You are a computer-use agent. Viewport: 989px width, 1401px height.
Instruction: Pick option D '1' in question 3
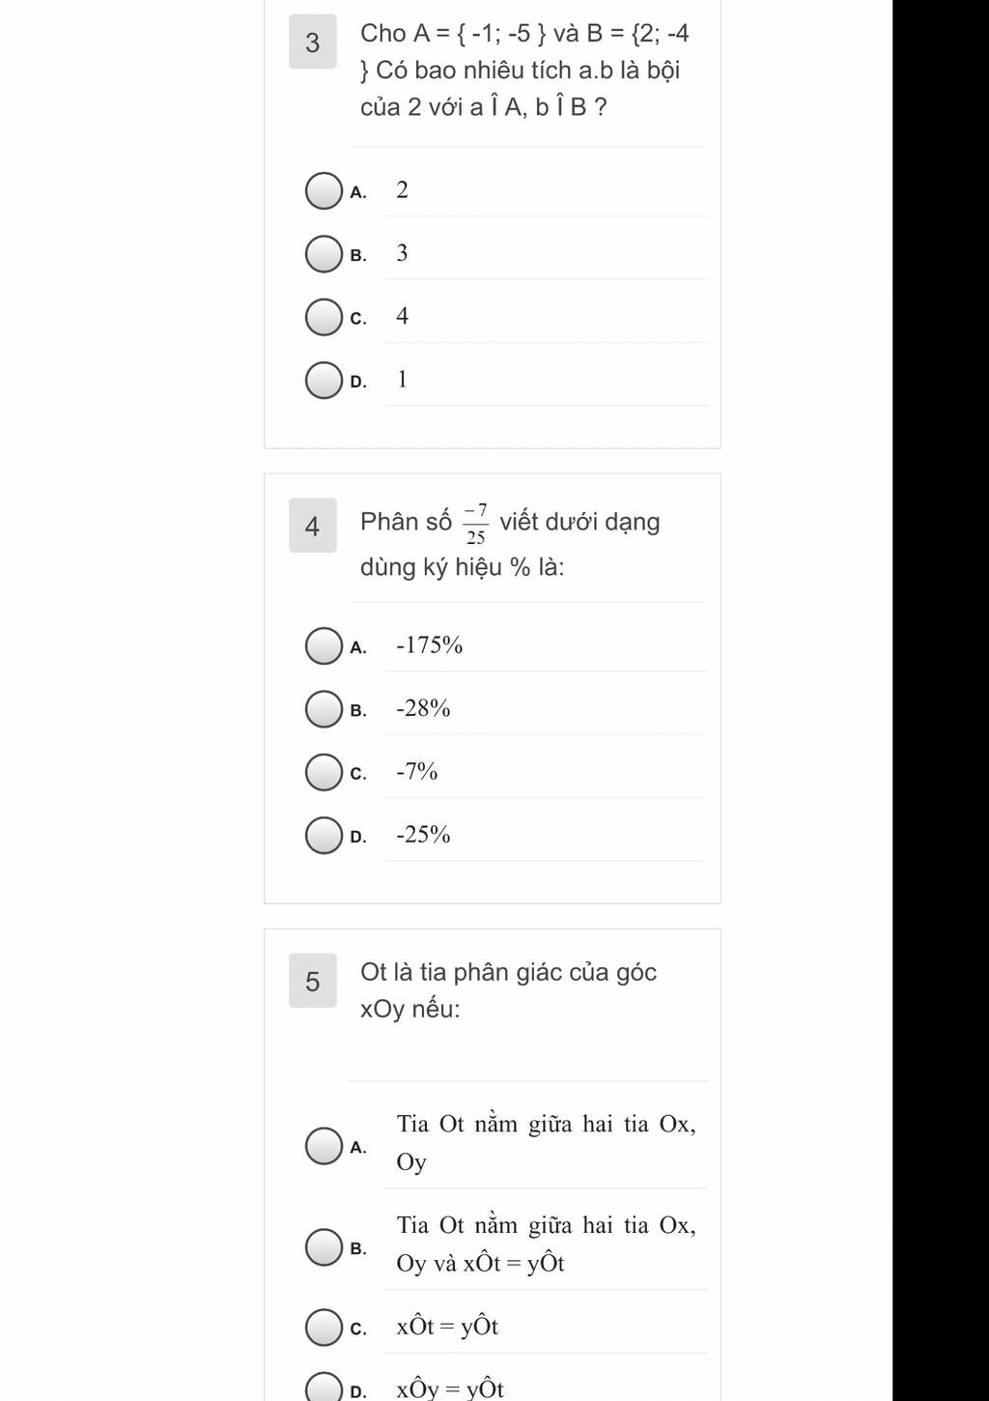click(x=324, y=380)
